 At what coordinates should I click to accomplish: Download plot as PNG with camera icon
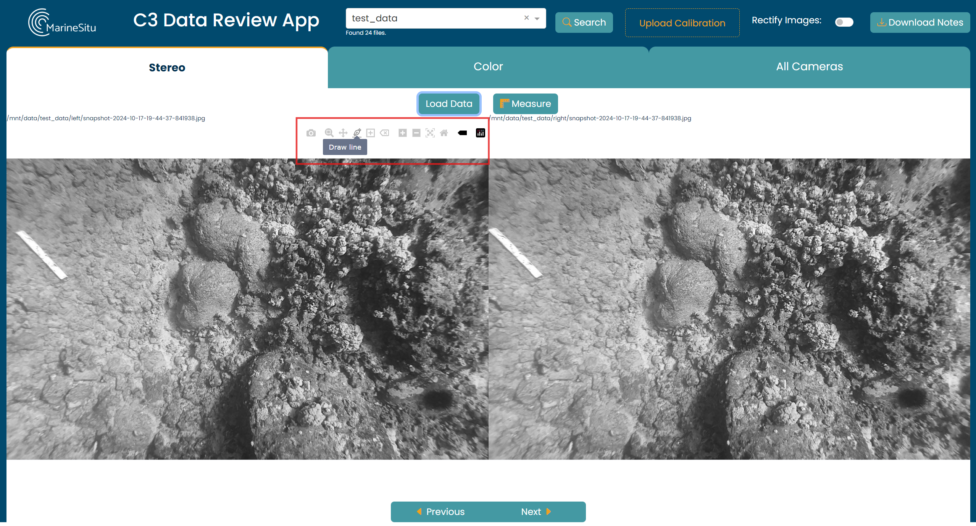311,133
